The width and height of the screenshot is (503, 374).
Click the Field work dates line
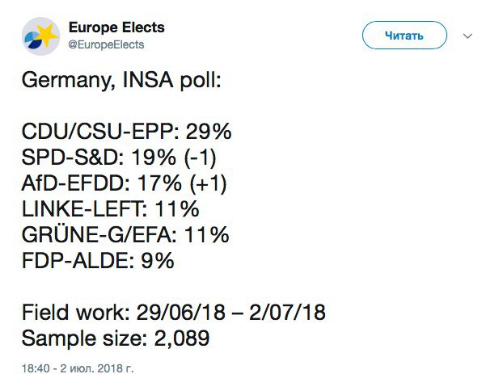pyautogui.click(x=174, y=312)
